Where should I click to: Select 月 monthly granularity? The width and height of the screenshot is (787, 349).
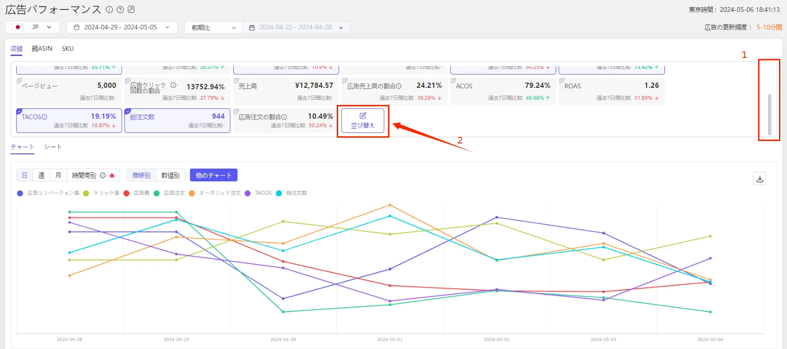click(58, 175)
